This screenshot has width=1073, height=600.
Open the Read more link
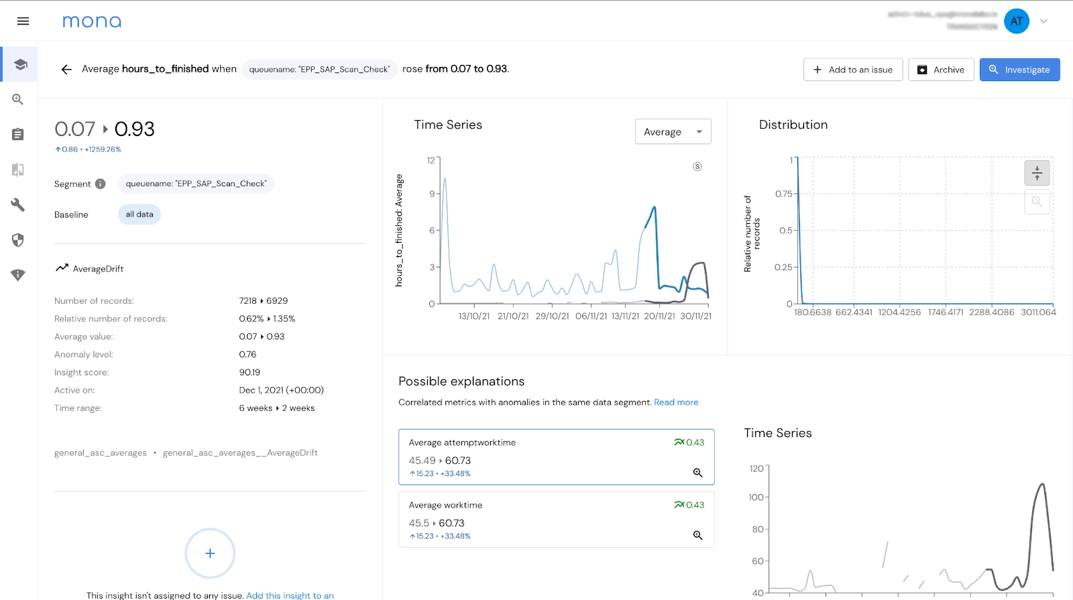click(676, 402)
